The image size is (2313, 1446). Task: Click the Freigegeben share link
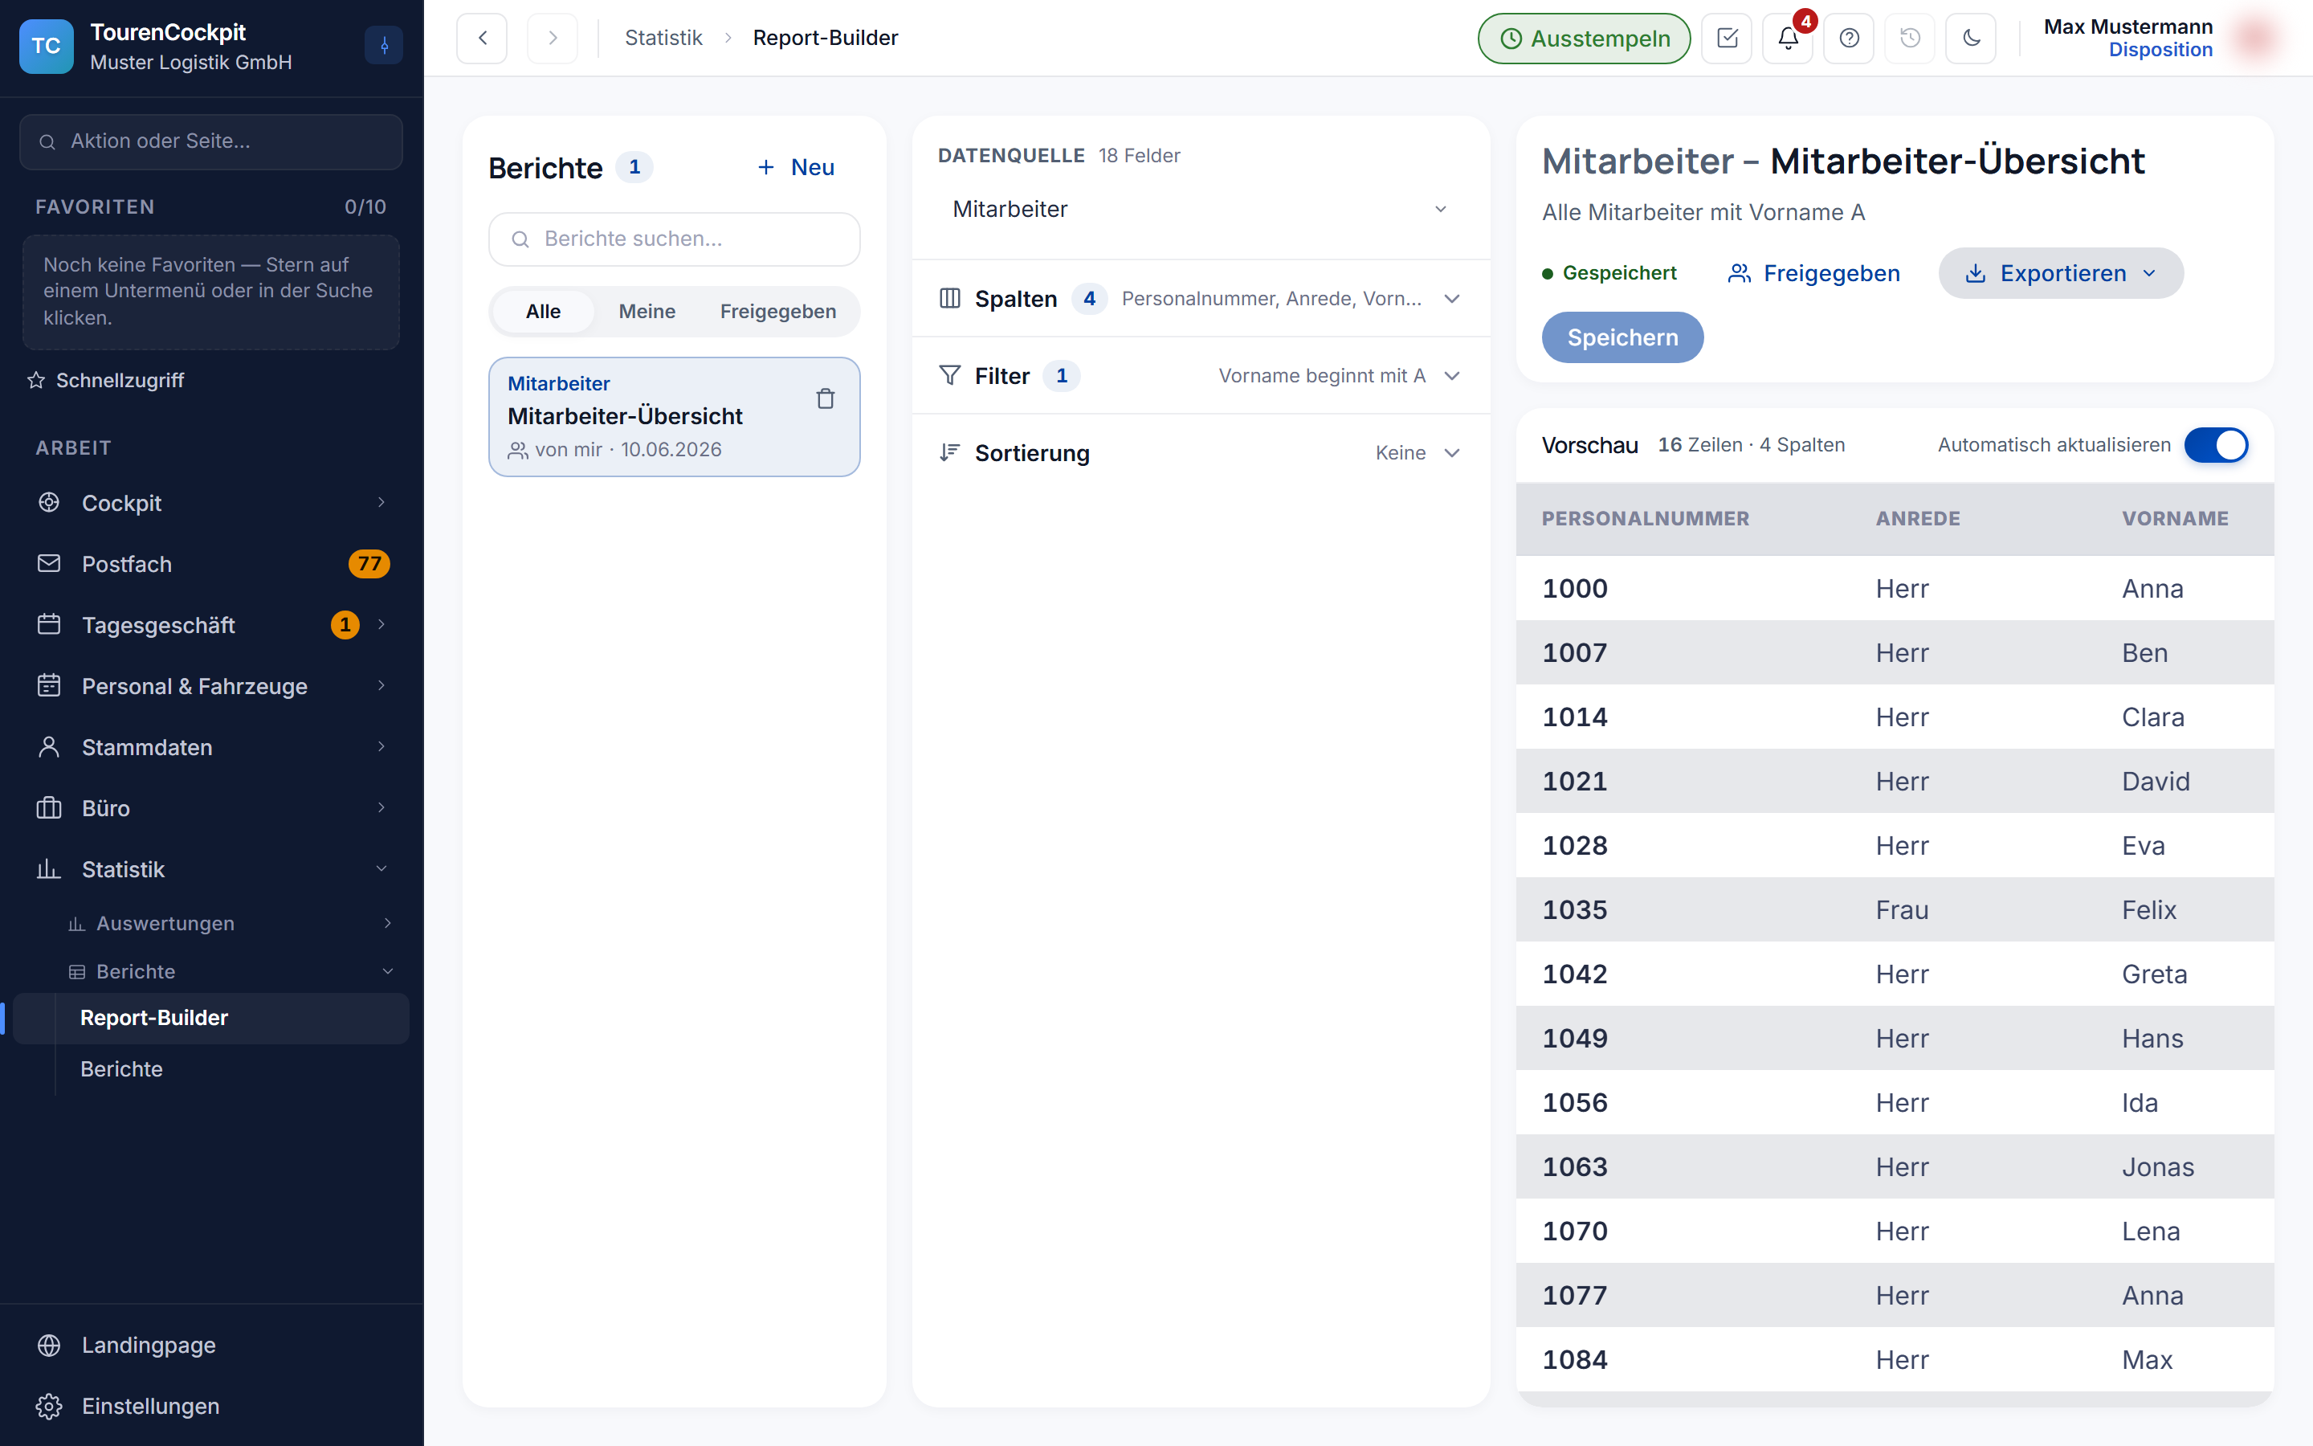(1813, 273)
